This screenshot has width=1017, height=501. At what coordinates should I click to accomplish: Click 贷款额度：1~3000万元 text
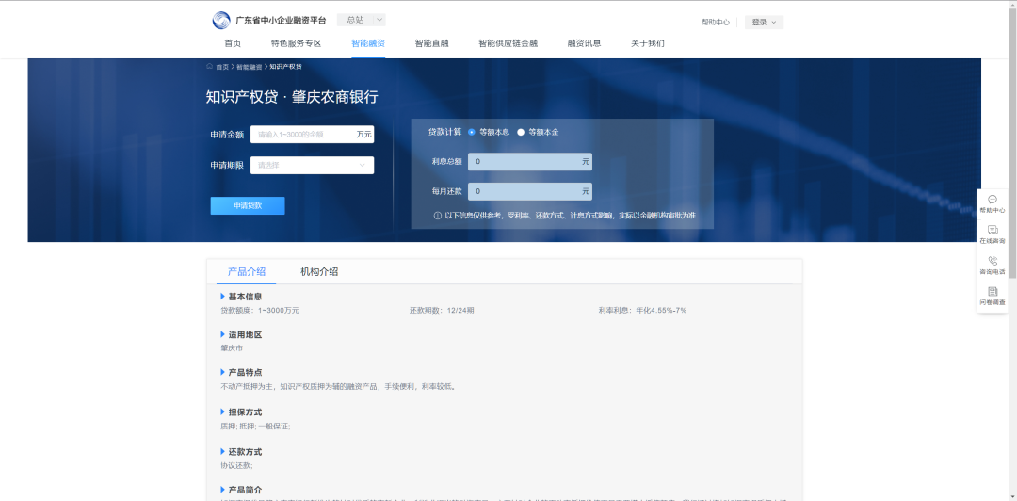pos(260,310)
